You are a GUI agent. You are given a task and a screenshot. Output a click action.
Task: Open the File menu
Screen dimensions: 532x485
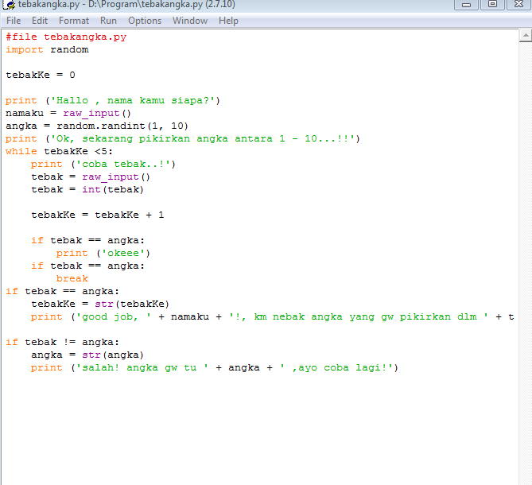14,21
